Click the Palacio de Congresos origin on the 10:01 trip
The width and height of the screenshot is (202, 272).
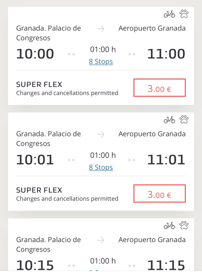coord(49,139)
